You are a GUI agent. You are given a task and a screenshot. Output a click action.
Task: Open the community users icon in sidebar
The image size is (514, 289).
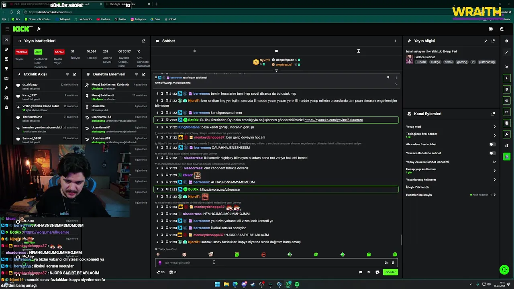click(x=6, y=98)
